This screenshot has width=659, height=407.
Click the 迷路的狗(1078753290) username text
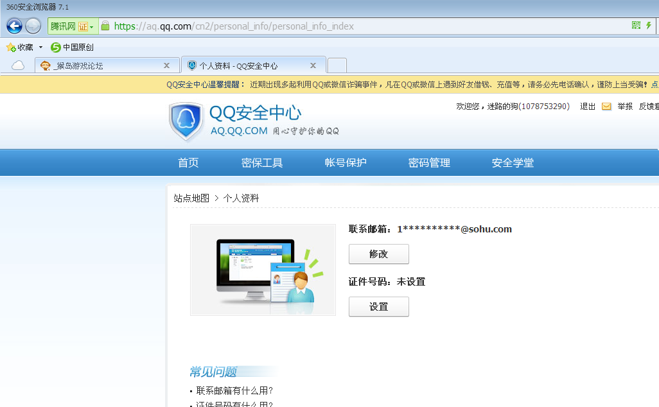(529, 107)
